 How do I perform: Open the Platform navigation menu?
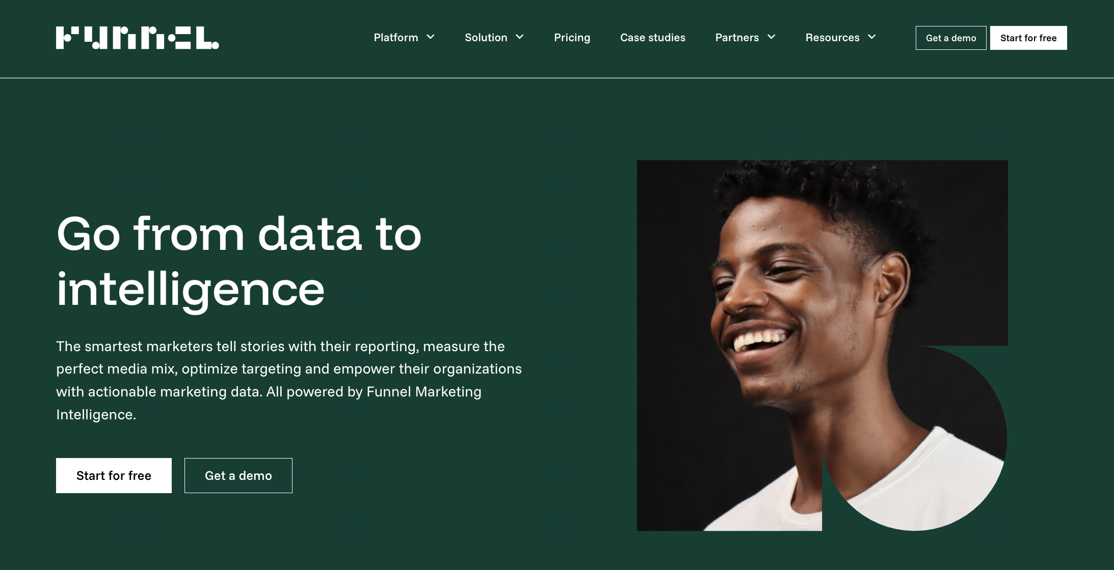(395, 38)
